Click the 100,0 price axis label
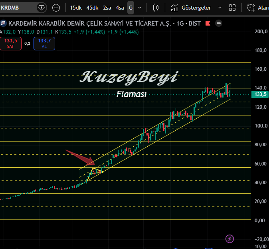Viewport: 269px width, 249px height. click(261, 126)
